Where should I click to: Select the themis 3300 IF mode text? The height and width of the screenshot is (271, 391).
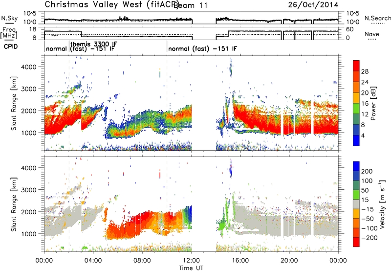click(94, 44)
